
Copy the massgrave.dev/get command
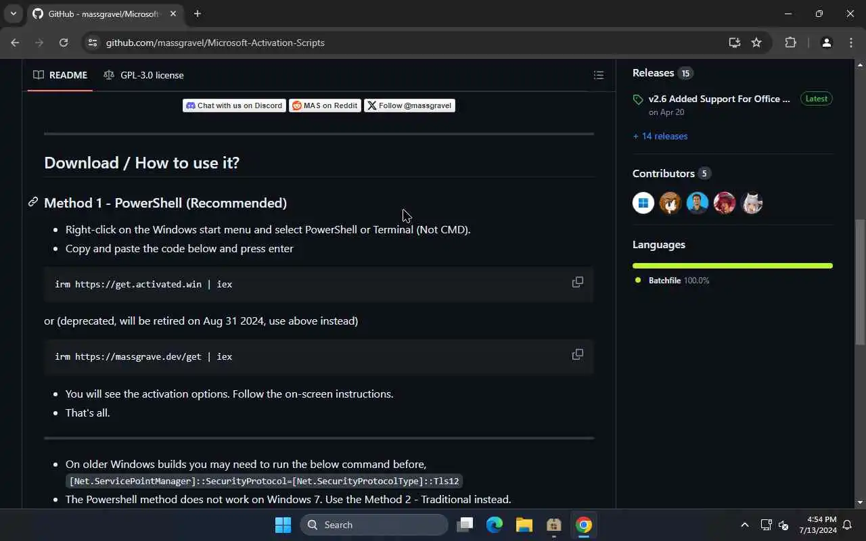tap(578, 354)
